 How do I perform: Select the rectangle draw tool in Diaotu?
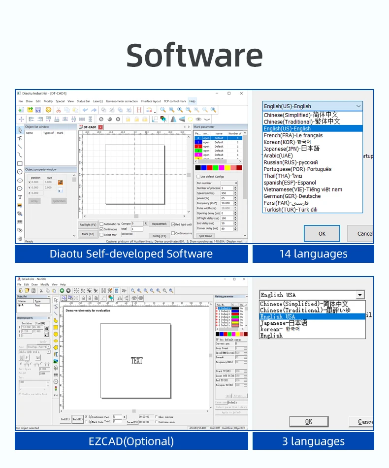[x=20, y=163]
